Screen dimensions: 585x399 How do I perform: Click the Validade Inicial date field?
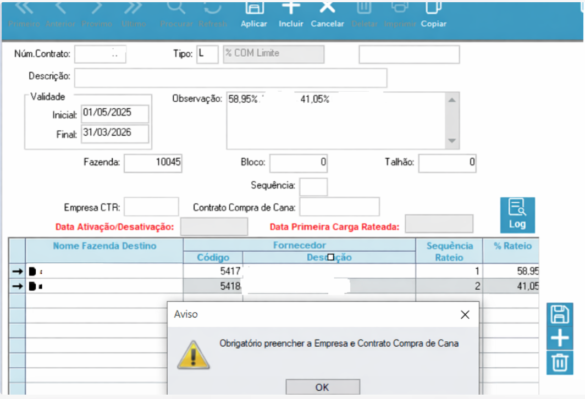coord(115,114)
